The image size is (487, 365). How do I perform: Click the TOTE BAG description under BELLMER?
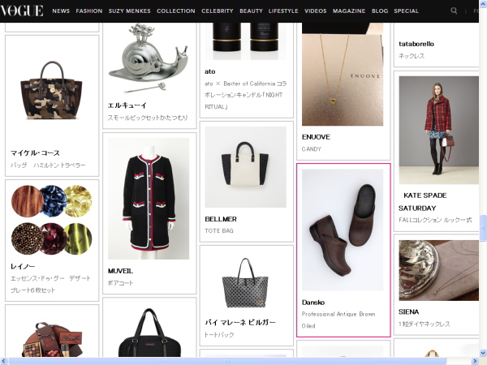tap(219, 231)
